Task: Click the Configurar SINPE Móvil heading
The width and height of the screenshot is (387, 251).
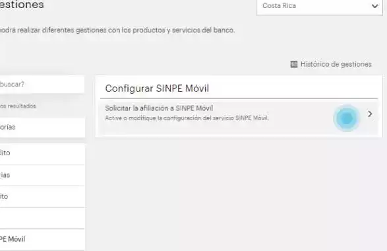Action: tap(157, 89)
